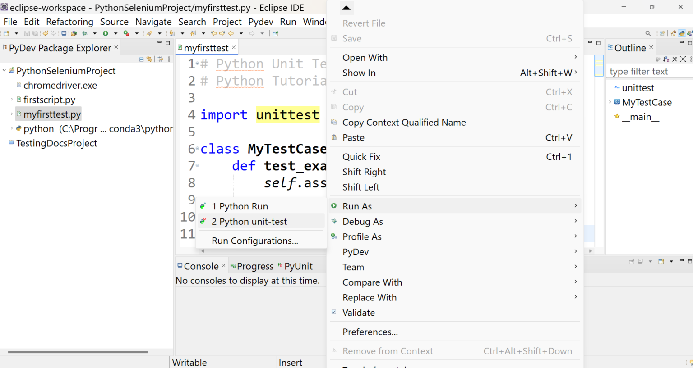Select 1 Python Run
The image size is (693, 368).
tap(261, 206)
